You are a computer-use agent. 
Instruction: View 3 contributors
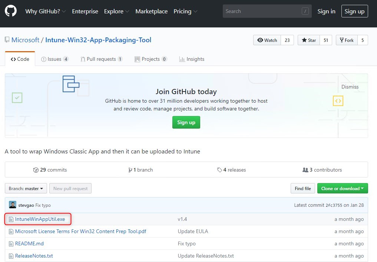tap(322, 170)
